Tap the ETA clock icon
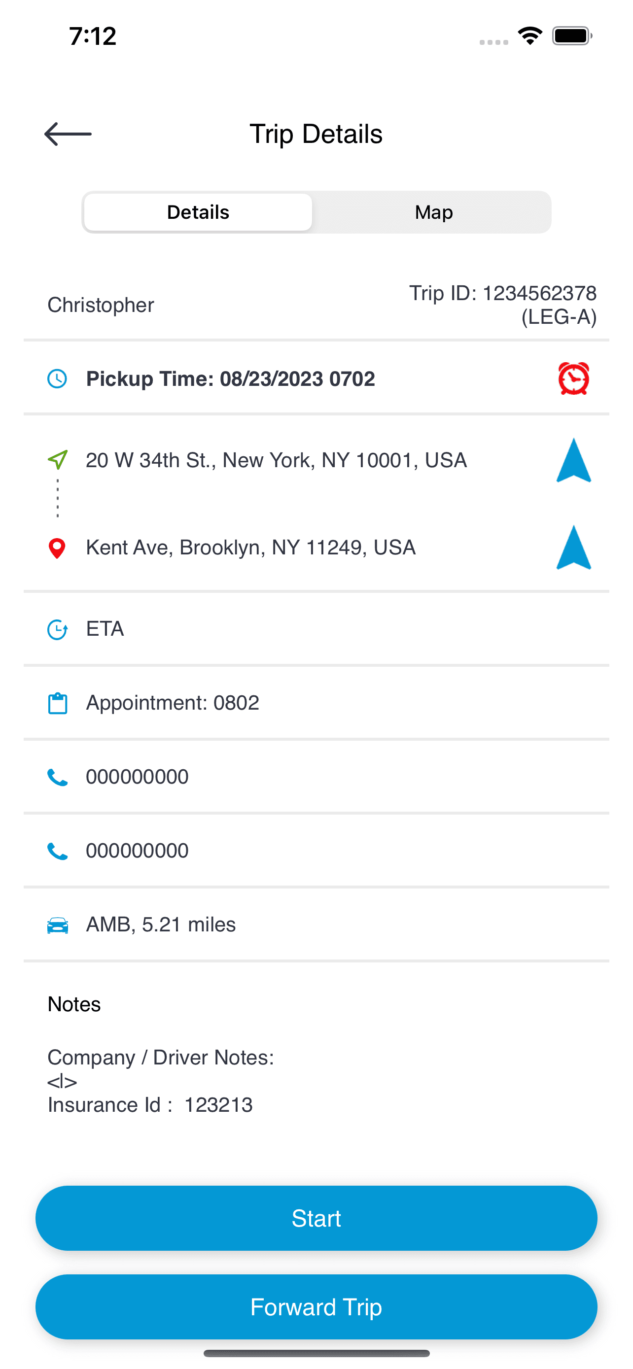The height and width of the screenshot is (1369, 633). pyautogui.click(x=57, y=630)
